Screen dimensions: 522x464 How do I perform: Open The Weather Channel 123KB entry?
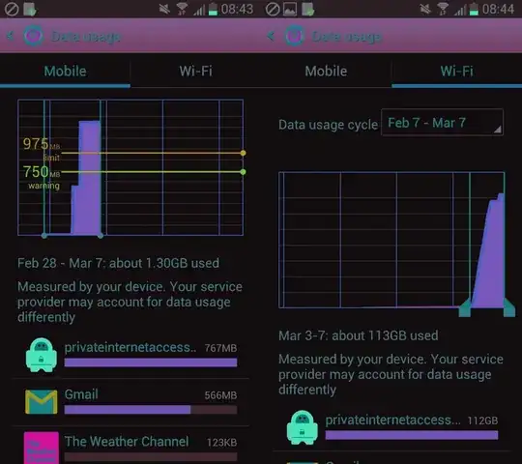tap(130, 446)
